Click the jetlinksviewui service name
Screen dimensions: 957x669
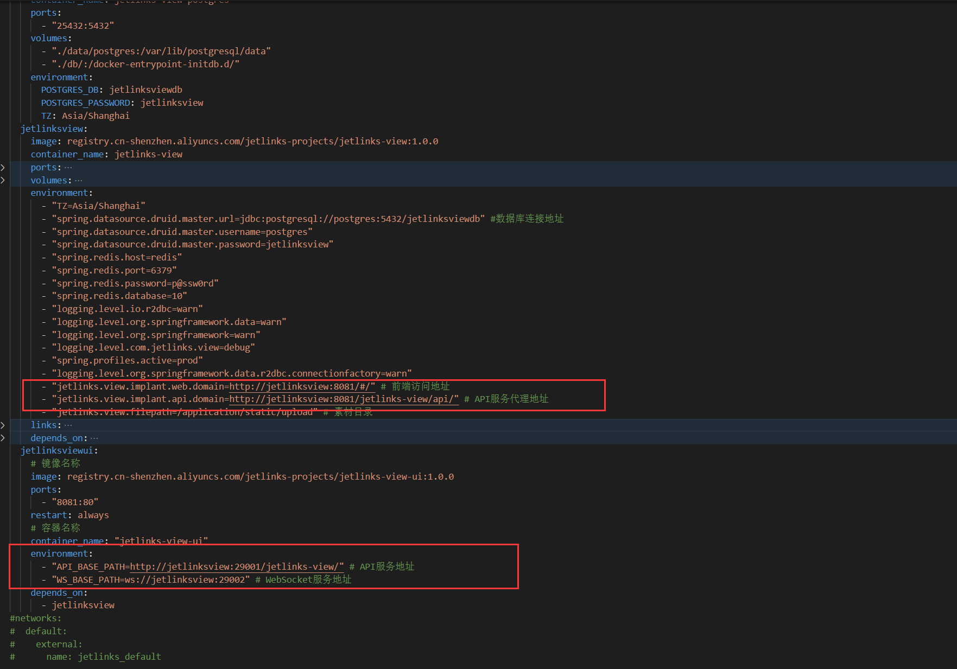click(57, 451)
